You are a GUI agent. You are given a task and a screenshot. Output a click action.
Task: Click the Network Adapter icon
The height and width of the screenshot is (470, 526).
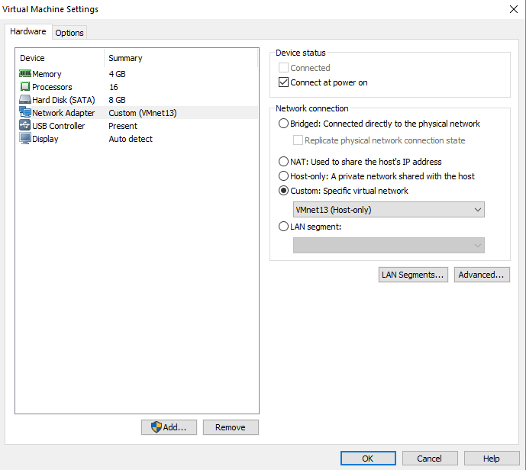point(24,113)
